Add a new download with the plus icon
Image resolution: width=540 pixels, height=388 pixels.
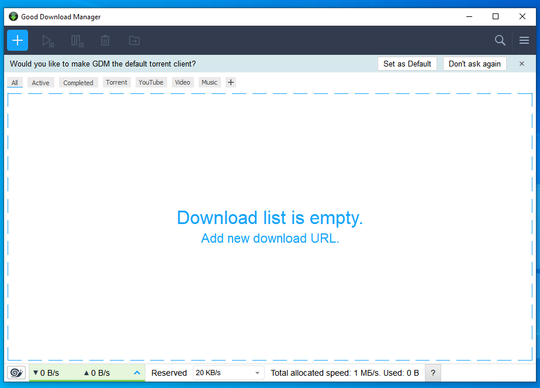point(17,40)
